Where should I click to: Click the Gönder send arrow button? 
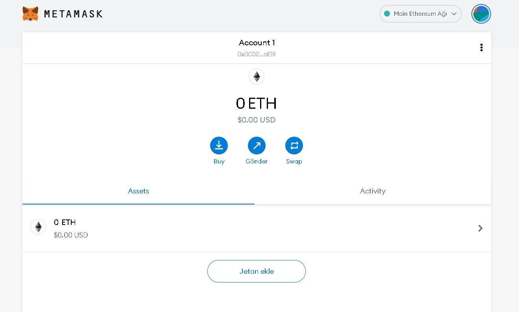point(257,146)
